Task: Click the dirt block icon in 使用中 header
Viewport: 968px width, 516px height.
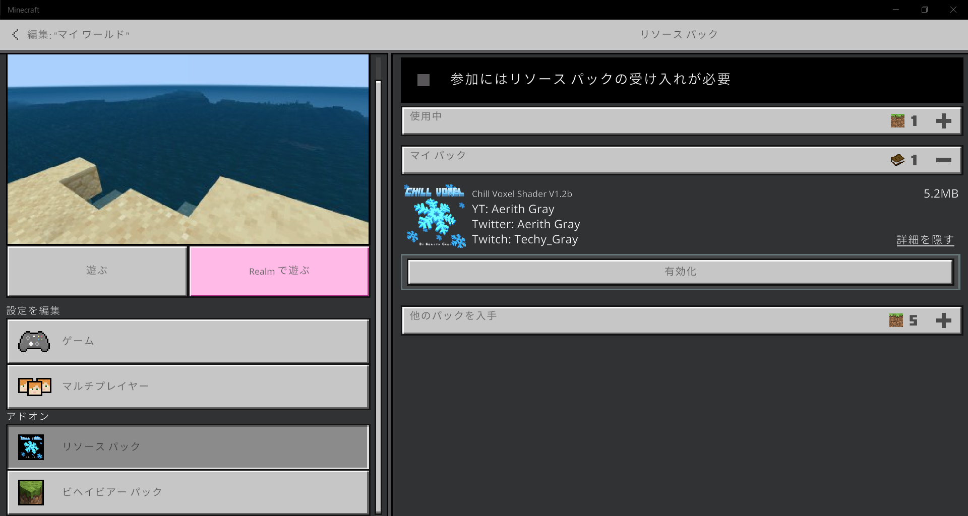Action: coord(897,121)
